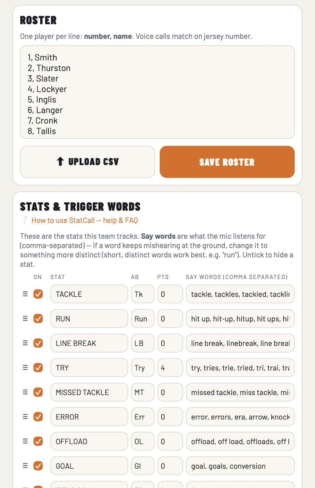This screenshot has width=315, height=488.
Task: Click the MISSED TACKLE row drag handle
Action: (x=25, y=392)
